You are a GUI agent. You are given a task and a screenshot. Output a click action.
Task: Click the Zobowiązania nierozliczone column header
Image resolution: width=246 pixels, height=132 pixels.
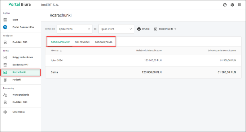click(x=222, y=50)
